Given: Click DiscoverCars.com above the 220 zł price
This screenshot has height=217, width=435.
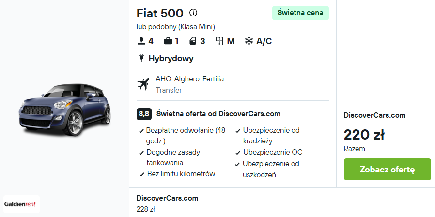Looking at the screenshot, I should [374, 115].
